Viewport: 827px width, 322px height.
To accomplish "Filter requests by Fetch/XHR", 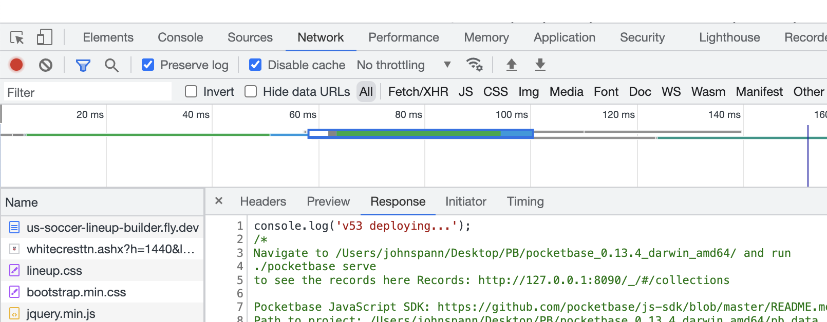I will tap(418, 92).
